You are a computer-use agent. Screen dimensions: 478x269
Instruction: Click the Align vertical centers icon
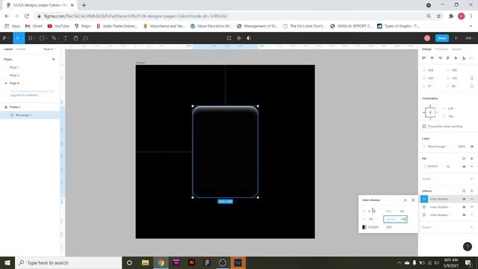pyautogui.click(x=456, y=58)
